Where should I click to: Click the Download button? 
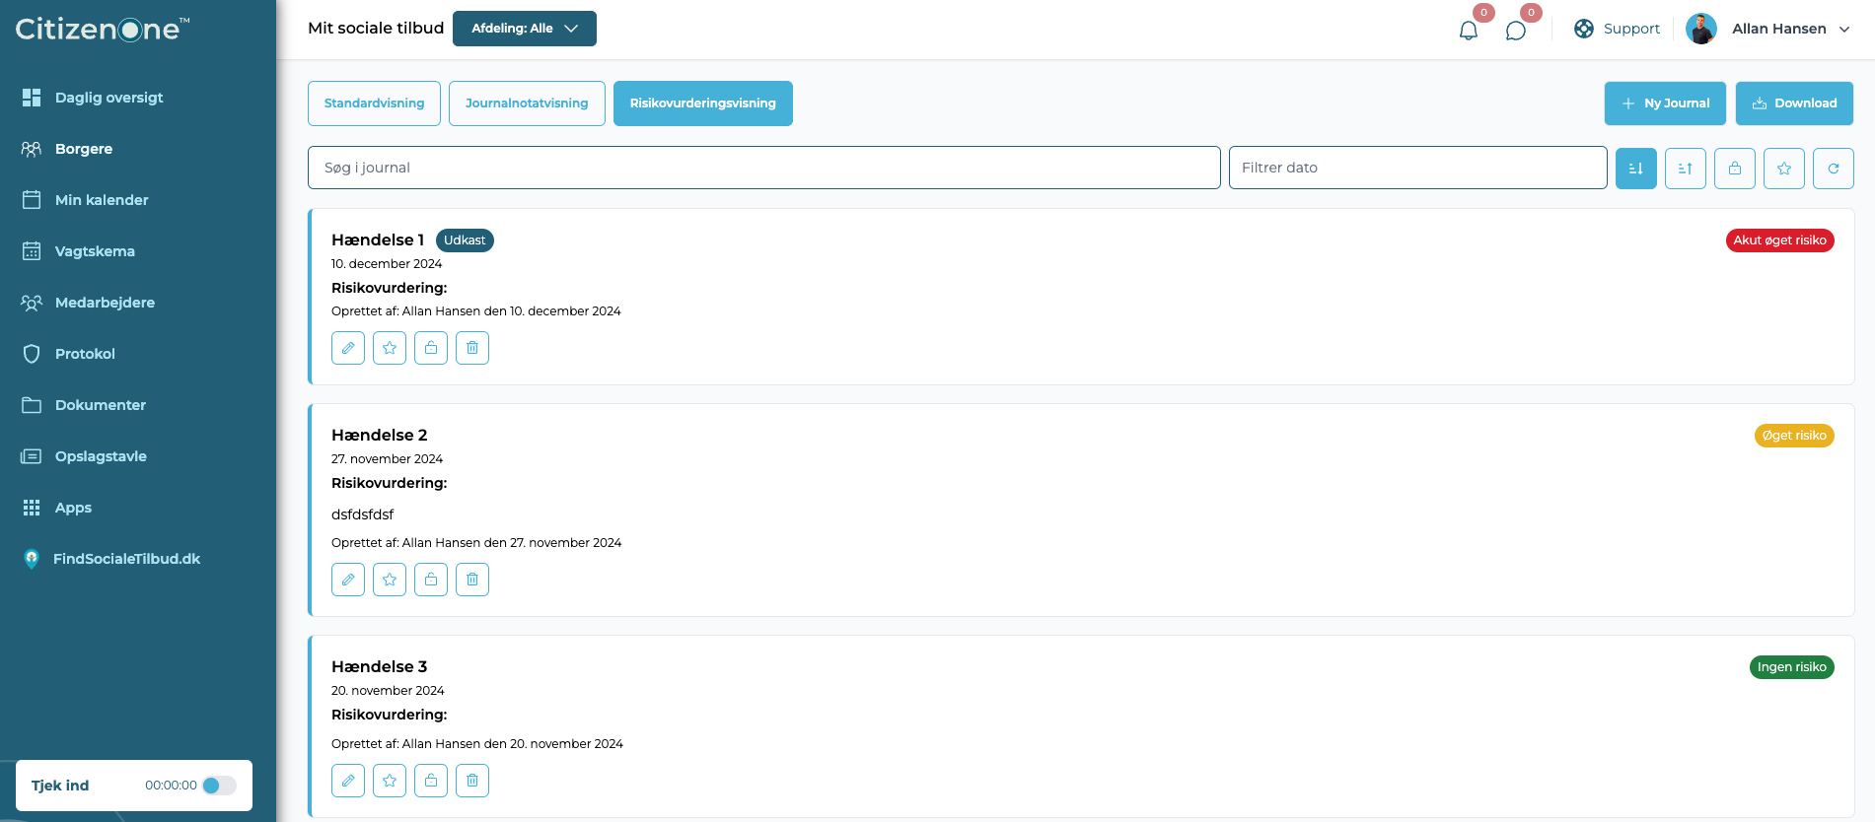[1794, 103]
